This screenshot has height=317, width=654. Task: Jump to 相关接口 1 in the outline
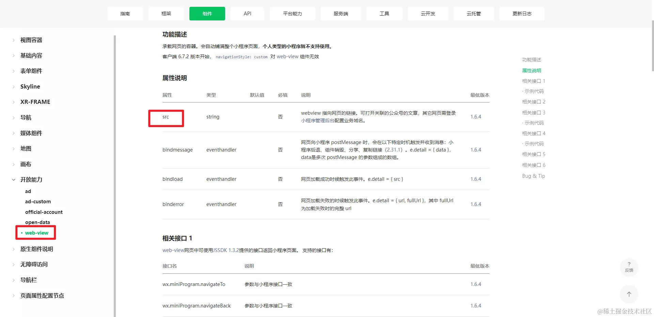click(x=534, y=81)
